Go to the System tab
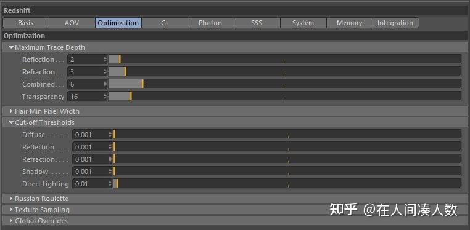This screenshot has width=470, height=230. 303,23
